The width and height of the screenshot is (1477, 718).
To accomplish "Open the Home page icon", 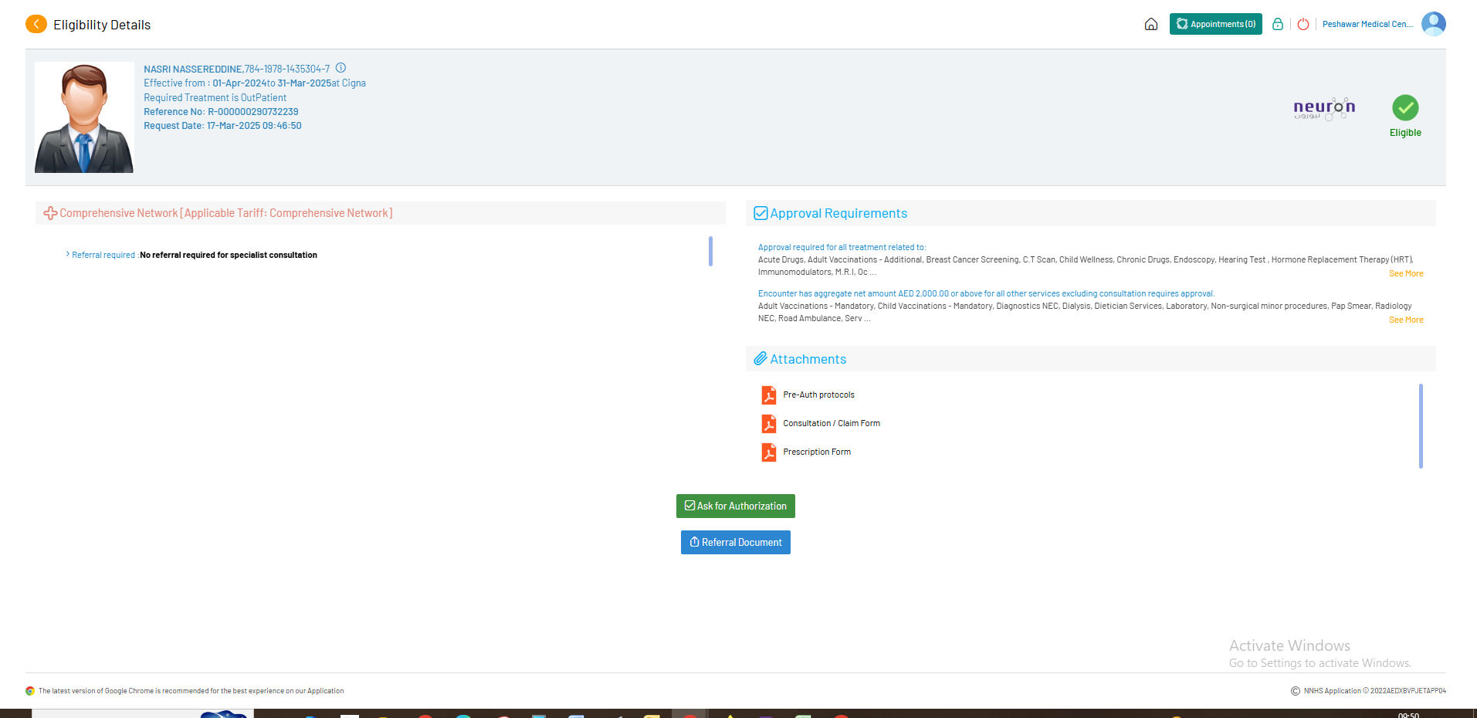I will (1150, 24).
